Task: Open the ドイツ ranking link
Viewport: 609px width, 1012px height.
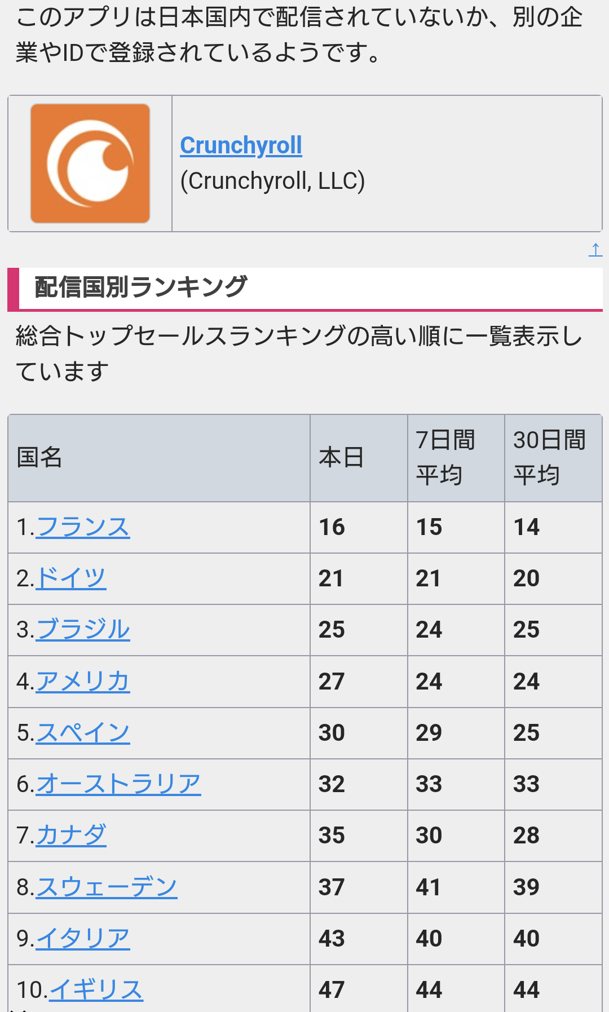Action: tap(71, 578)
